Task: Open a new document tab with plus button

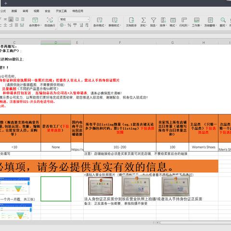Action: point(6,3)
